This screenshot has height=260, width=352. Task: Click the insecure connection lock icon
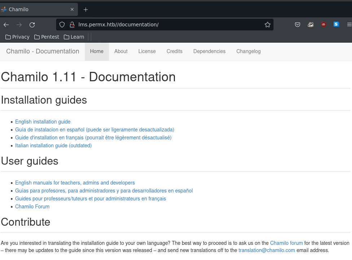coord(72,25)
